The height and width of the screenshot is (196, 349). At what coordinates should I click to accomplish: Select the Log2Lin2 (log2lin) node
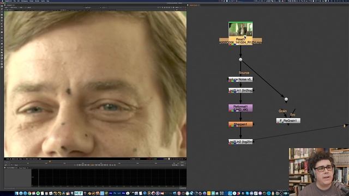click(x=241, y=142)
